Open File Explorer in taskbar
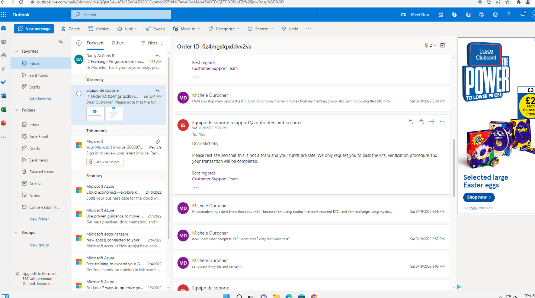535x298 pixels. 276,297
